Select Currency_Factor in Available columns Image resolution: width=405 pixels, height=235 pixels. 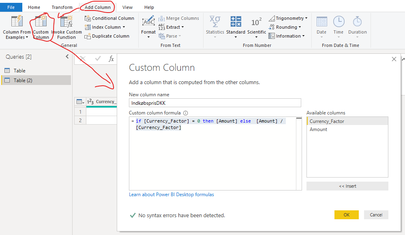[x=347, y=121]
